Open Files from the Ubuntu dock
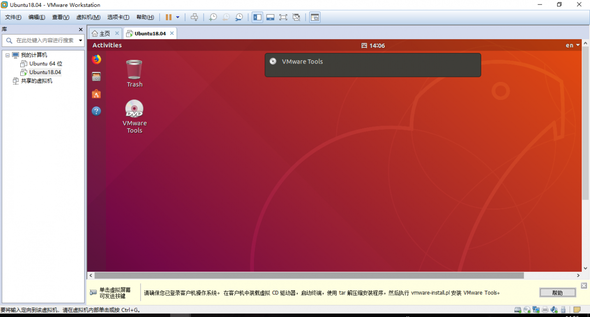 click(96, 76)
